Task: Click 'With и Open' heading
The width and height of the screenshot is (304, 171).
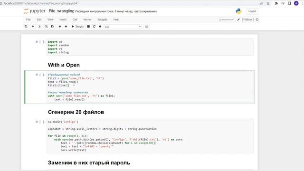Action: (x=64, y=65)
